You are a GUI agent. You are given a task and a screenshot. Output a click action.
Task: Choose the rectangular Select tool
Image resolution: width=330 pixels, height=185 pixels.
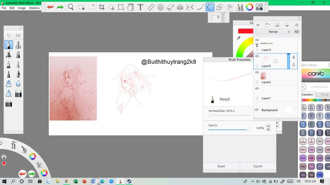[82, 7]
